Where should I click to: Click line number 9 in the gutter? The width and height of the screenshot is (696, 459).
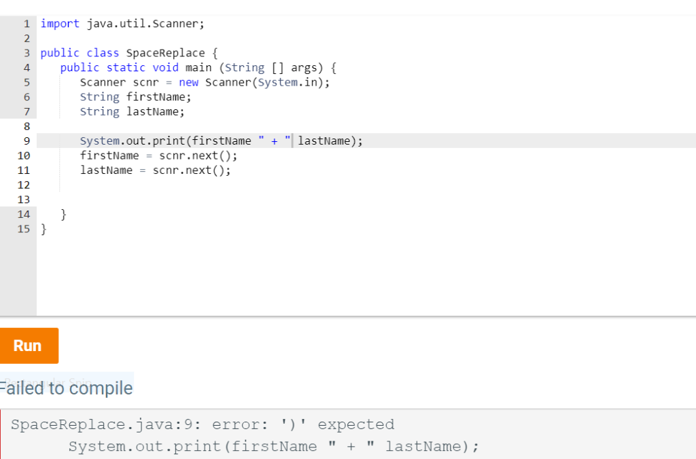point(27,141)
